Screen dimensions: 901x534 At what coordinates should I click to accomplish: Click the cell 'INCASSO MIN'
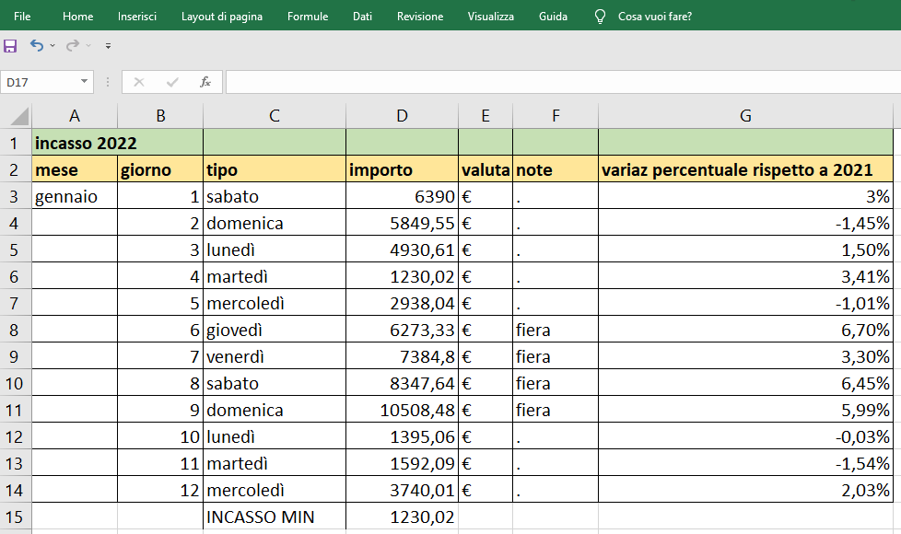(275, 517)
